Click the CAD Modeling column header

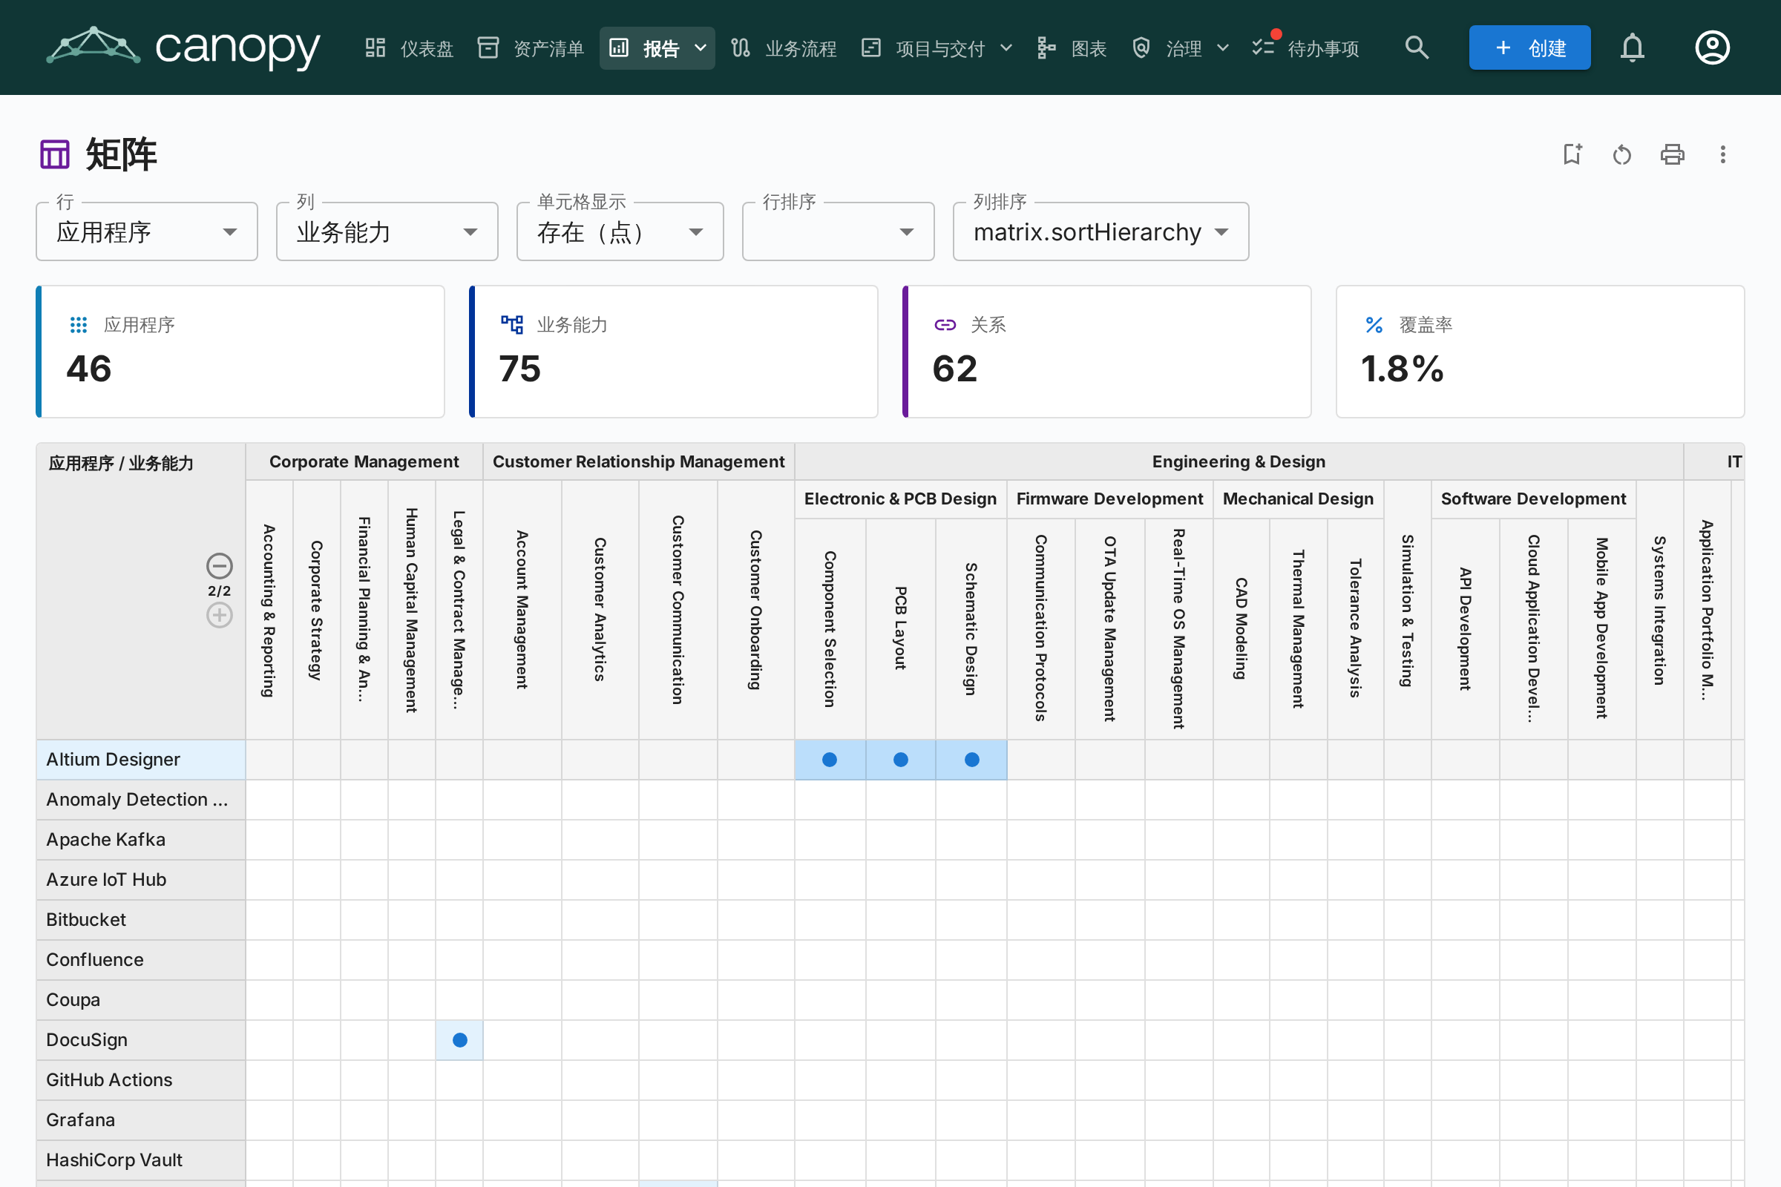[x=1241, y=629]
